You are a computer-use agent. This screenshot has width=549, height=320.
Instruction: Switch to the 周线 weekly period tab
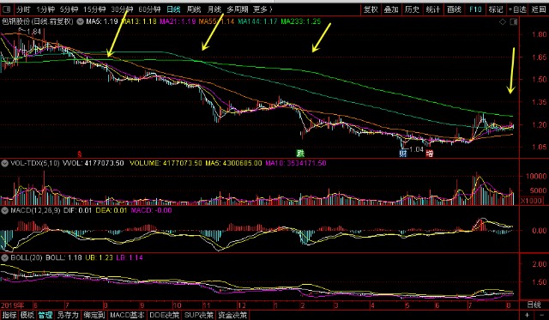pos(194,9)
